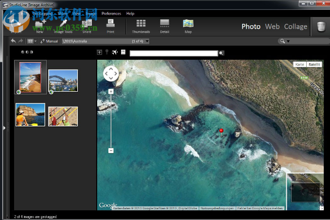Click Fehler bei Google Maps melden link

point(260,208)
